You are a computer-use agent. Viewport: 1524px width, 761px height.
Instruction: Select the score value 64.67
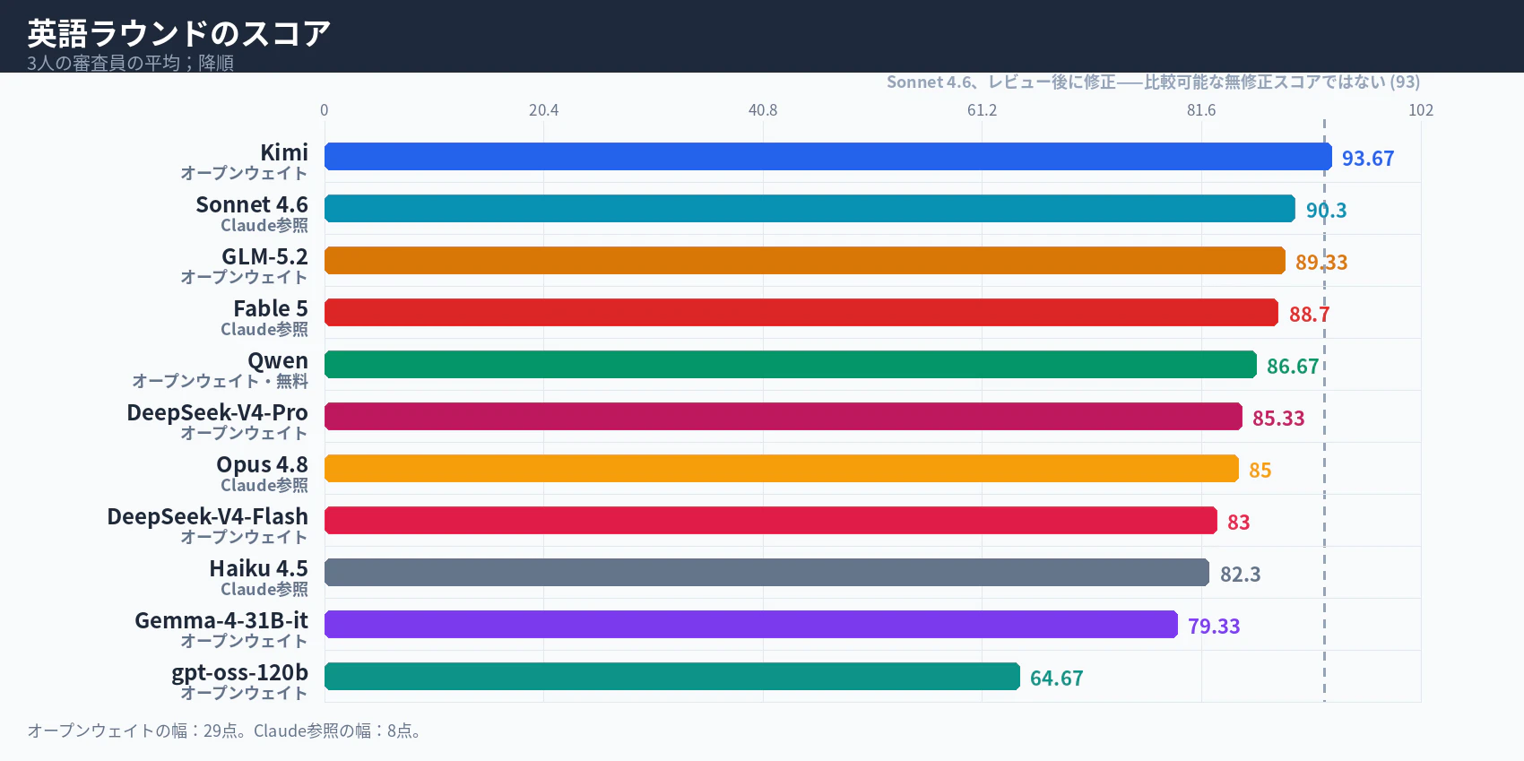pos(1056,678)
